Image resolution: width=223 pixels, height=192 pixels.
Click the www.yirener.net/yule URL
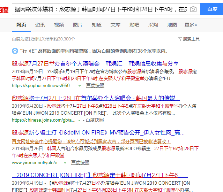pos(36,163)
